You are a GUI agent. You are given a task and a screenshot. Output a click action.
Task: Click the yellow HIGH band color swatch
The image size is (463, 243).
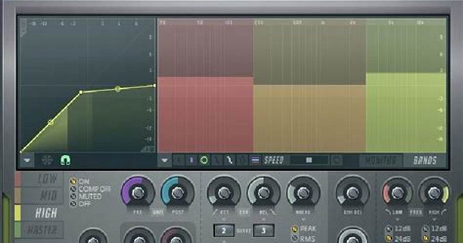(x=18, y=213)
